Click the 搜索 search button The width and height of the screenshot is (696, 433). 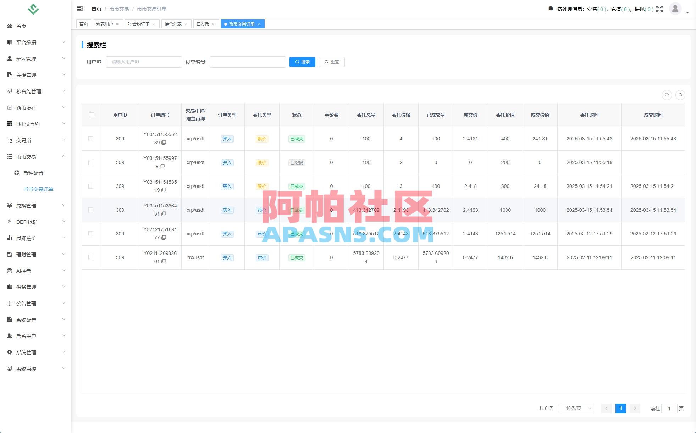pyautogui.click(x=302, y=62)
